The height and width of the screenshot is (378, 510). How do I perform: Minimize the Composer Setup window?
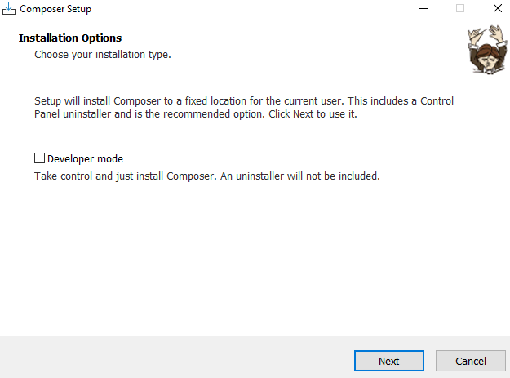click(423, 9)
